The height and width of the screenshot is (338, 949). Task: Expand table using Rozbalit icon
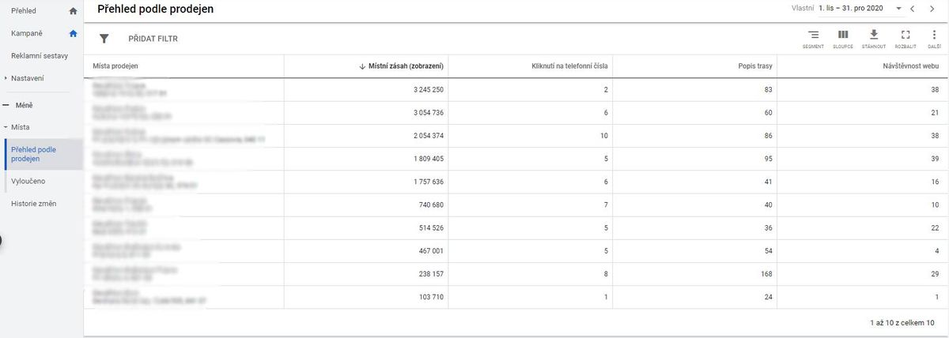906,39
